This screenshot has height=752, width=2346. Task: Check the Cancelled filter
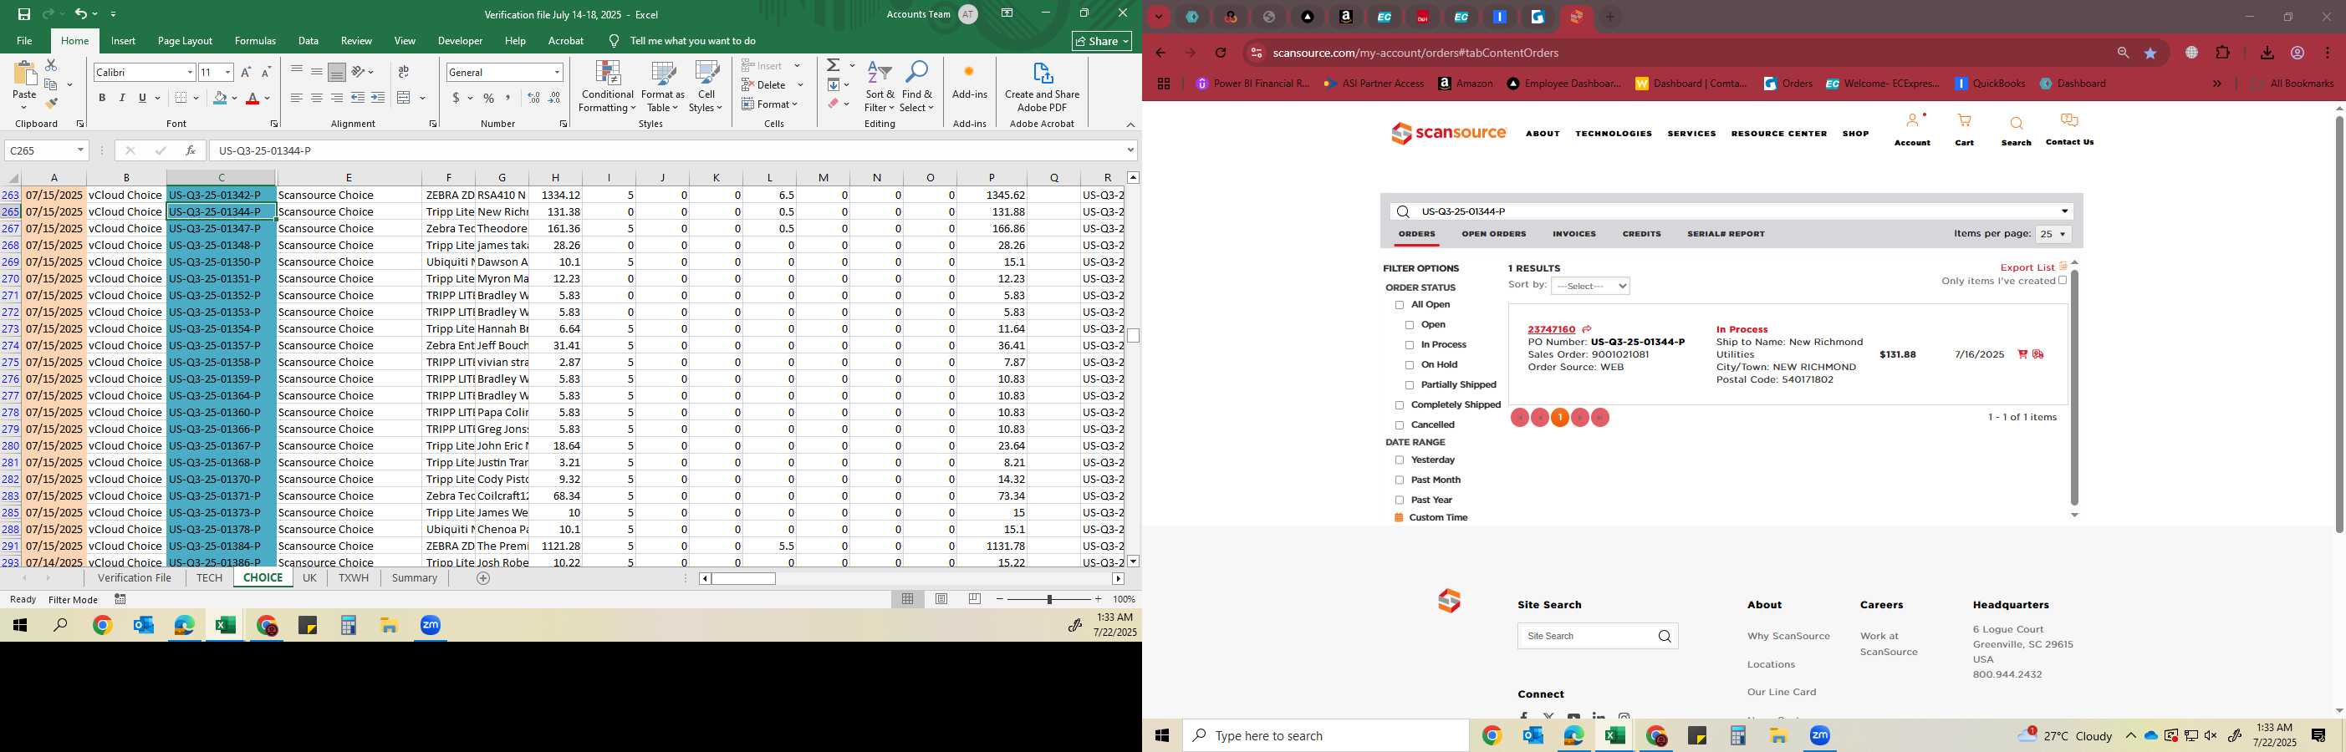point(1400,425)
